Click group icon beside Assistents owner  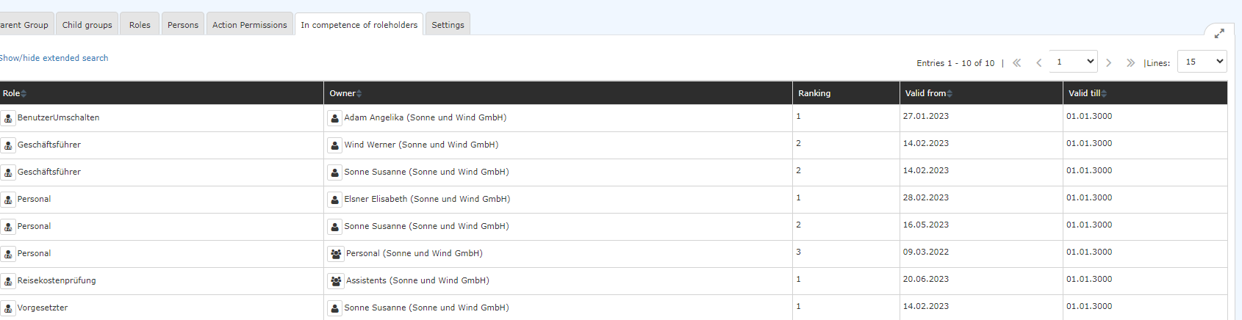[x=336, y=281]
